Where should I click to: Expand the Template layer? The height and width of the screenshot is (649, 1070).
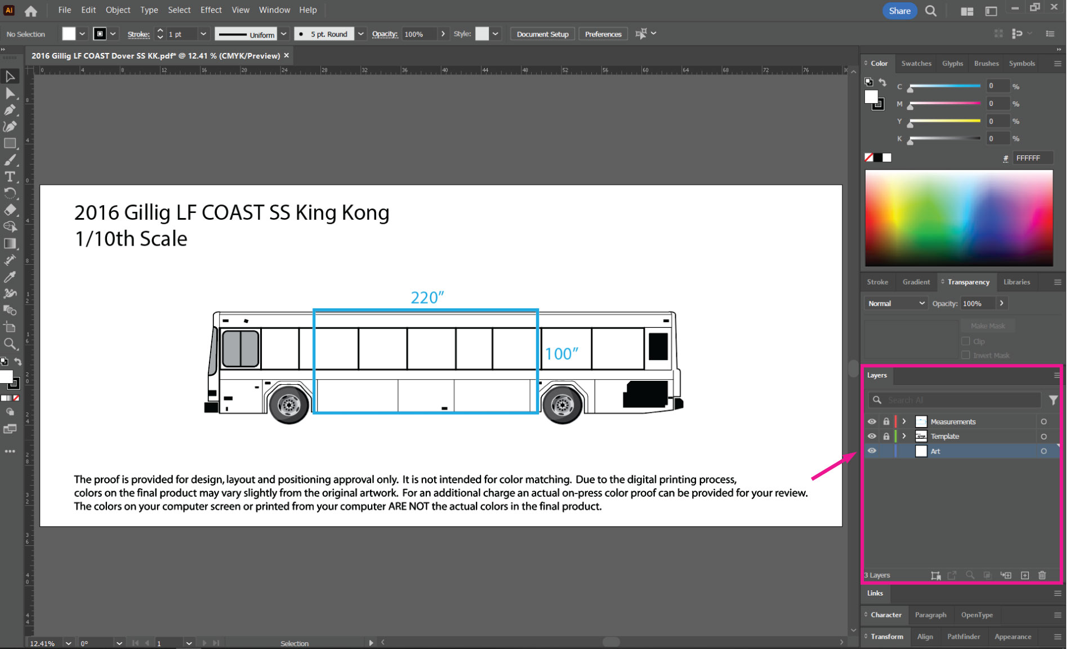904,435
